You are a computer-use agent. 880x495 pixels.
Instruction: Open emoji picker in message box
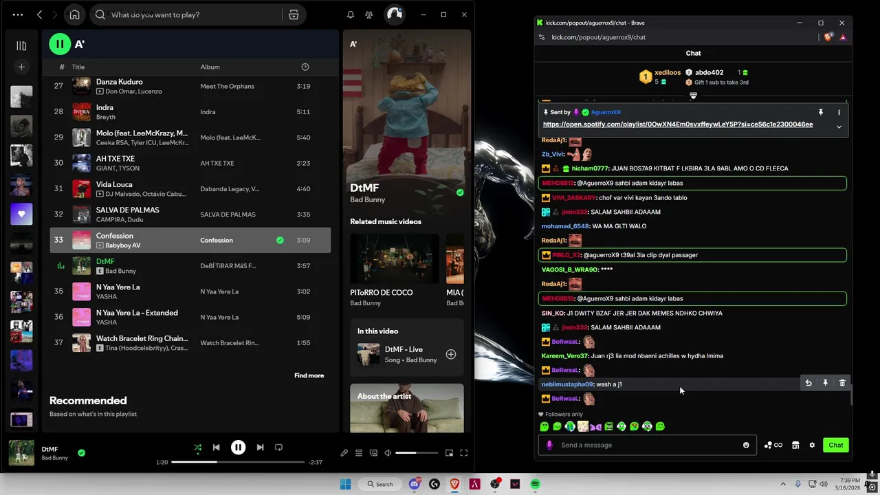coord(746,445)
